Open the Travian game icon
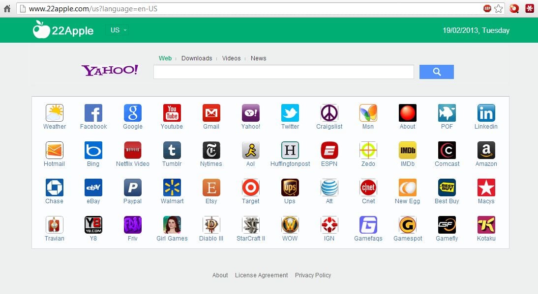This screenshot has height=294, width=538. pos(54,225)
